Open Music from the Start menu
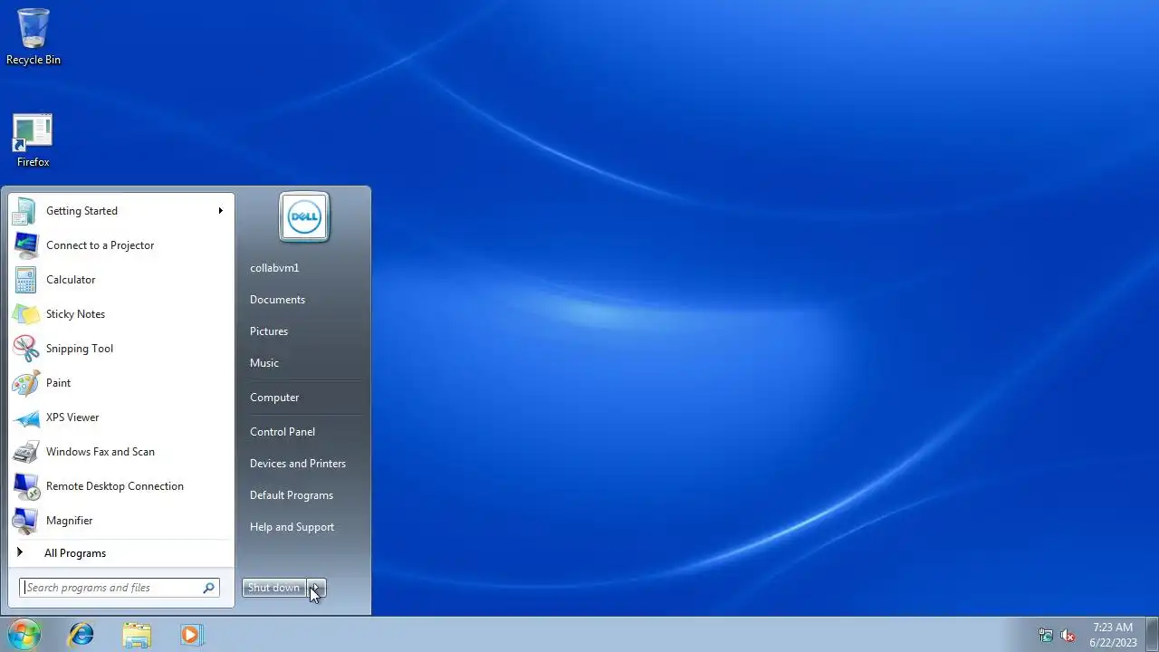The image size is (1159, 652). (264, 363)
